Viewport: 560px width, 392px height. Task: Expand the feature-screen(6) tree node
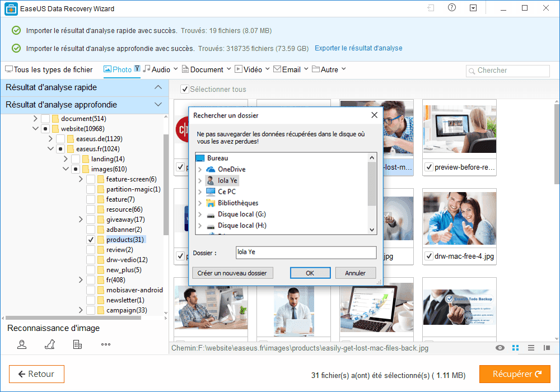pos(81,179)
